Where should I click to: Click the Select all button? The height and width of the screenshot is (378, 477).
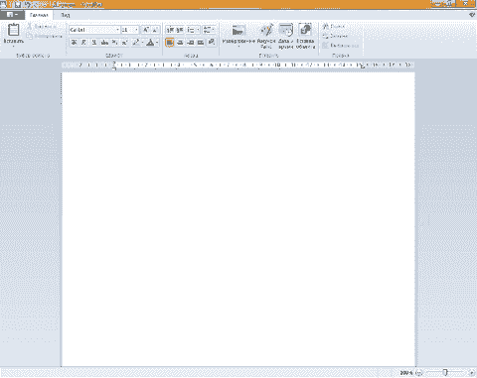[341, 46]
